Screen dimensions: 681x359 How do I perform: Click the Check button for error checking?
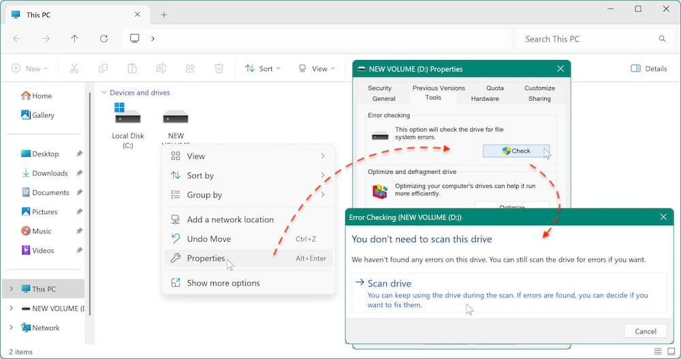[516, 151]
